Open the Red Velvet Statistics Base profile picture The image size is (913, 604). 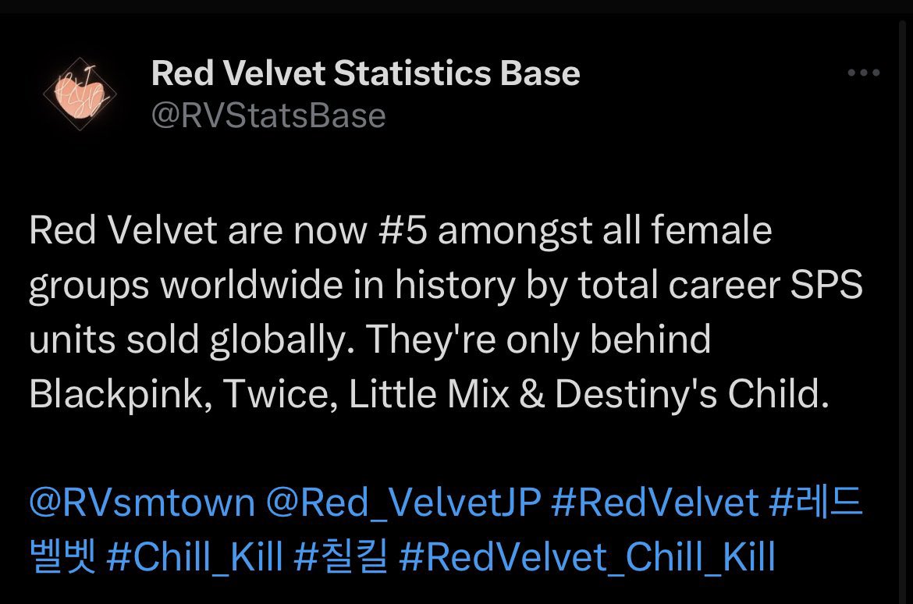tap(80, 93)
